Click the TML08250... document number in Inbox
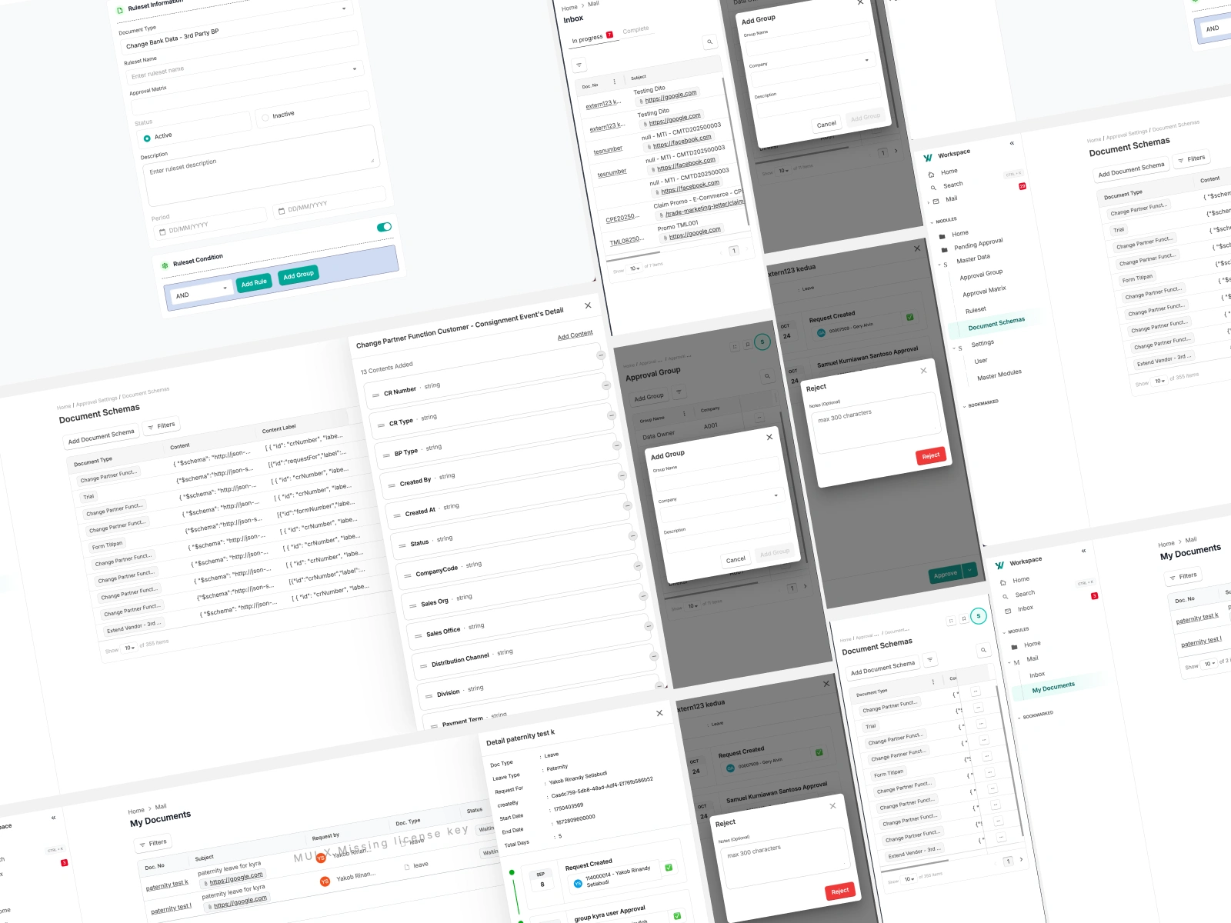The width and height of the screenshot is (1231, 923). [x=626, y=241]
